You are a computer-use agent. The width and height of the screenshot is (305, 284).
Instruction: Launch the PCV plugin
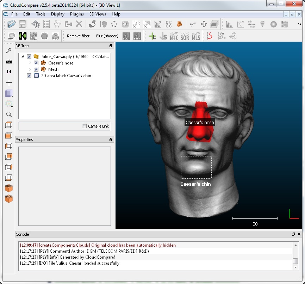(x=33, y=36)
